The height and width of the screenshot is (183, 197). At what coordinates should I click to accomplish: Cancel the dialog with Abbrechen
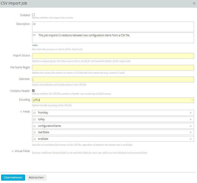[x=36, y=177]
